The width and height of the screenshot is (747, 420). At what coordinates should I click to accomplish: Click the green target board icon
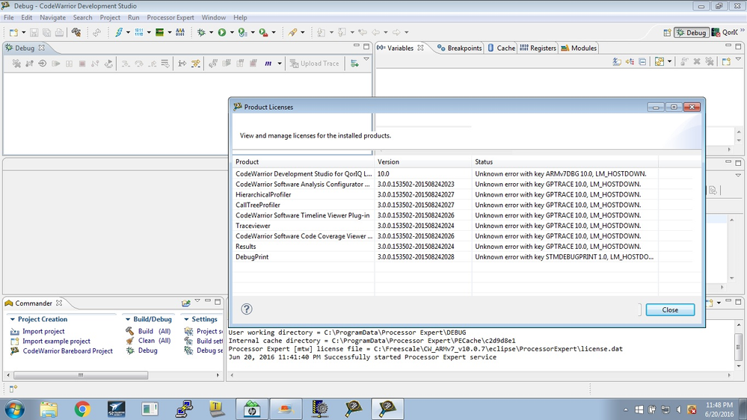pos(159,32)
